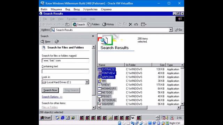
Task: Open VirtualBox Устройства menu
Action: click(90, 9)
